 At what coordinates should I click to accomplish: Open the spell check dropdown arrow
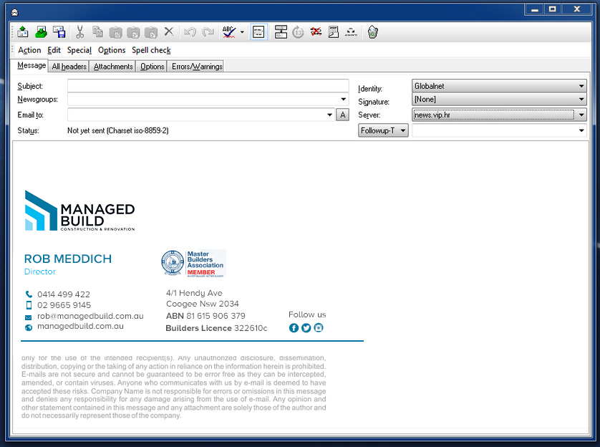pyautogui.click(x=242, y=32)
